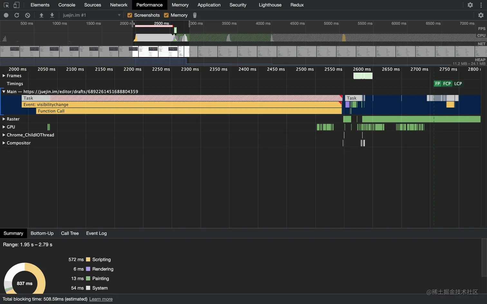Show the Event Log tab

coord(96,233)
